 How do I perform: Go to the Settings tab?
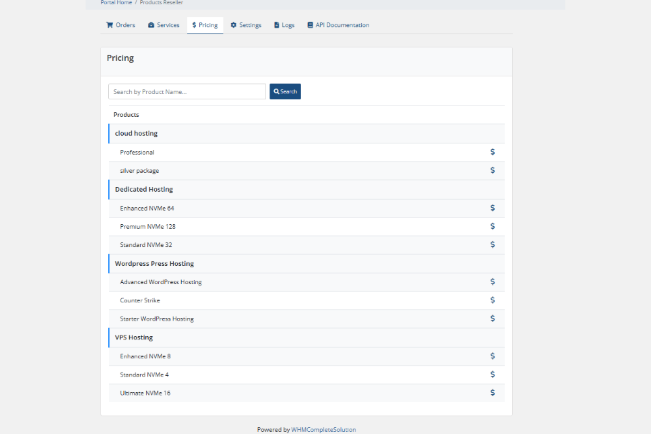[246, 25]
